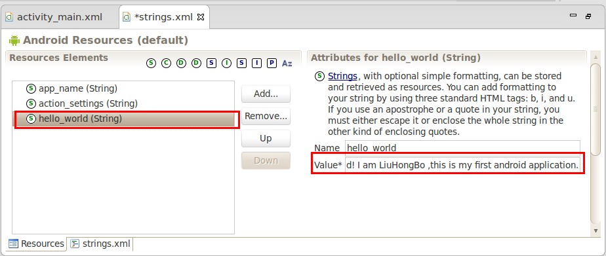This screenshot has width=606, height=256.
Task: Minimize the editor area
Action: tap(573, 16)
